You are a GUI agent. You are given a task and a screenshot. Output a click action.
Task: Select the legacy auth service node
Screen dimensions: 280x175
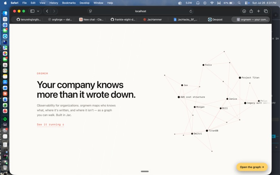click(245, 103)
